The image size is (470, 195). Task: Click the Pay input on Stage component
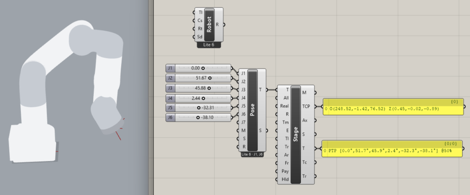tap(285, 171)
